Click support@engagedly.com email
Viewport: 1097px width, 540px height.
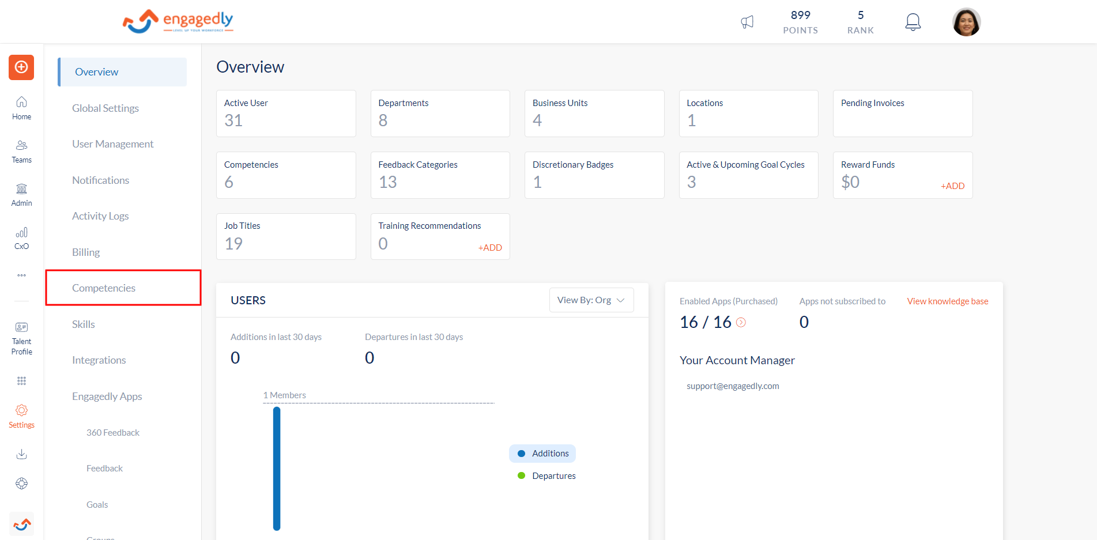coord(733,386)
